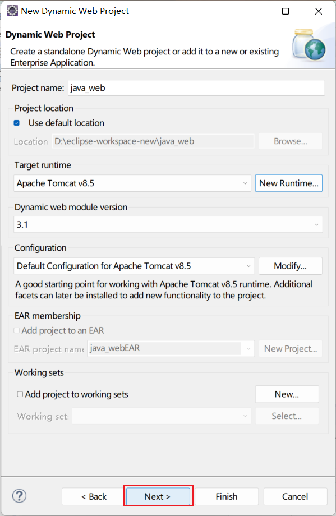Click the Eclipse icon in title bar
The width and height of the screenshot is (336, 516).
pyautogui.click(x=12, y=11)
